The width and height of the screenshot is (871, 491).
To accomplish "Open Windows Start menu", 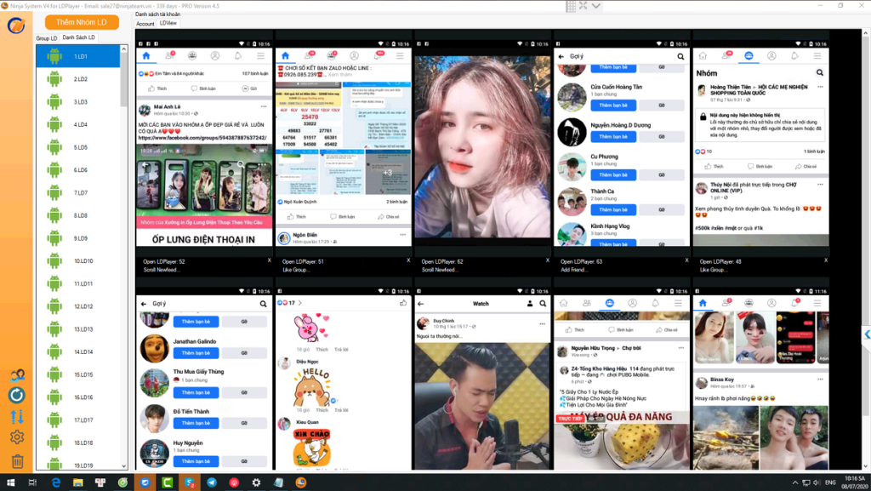I will [x=10, y=482].
